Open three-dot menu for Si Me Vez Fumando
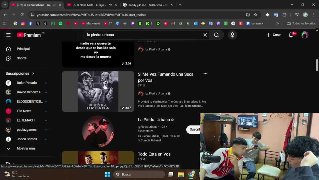The width and height of the screenshot is (319, 180). pyautogui.click(x=205, y=73)
